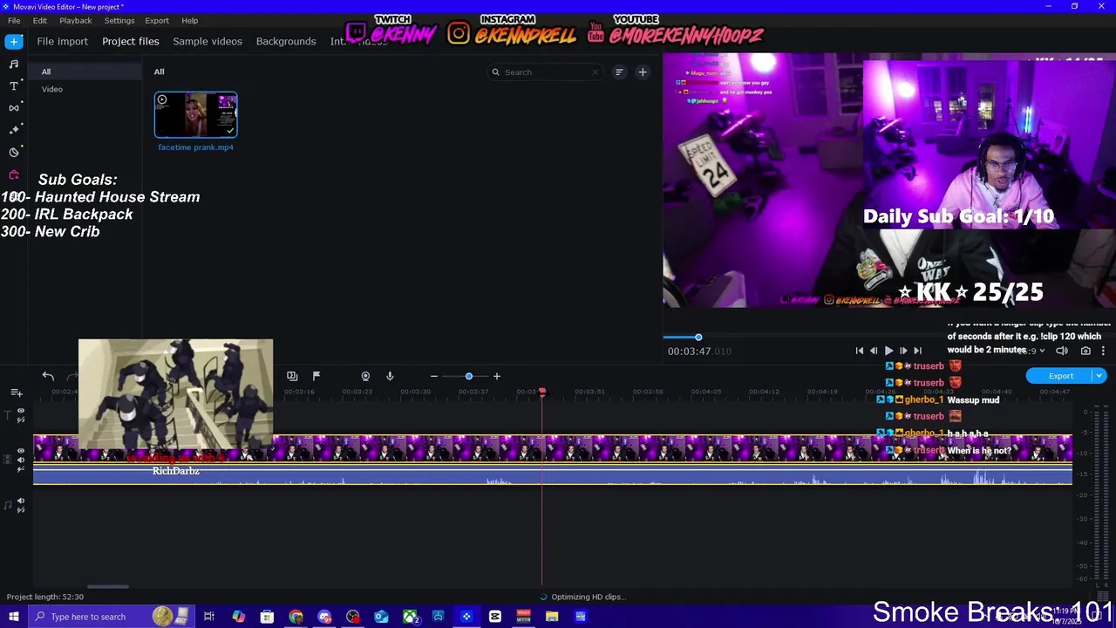Image resolution: width=1116 pixels, height=628 pixels.
Task: Toggle video track visibility eye
Action: (x=21, y=451)
